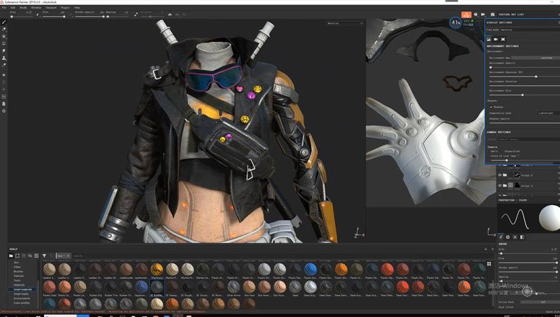Click the second icon under the stroke preview

508,237
